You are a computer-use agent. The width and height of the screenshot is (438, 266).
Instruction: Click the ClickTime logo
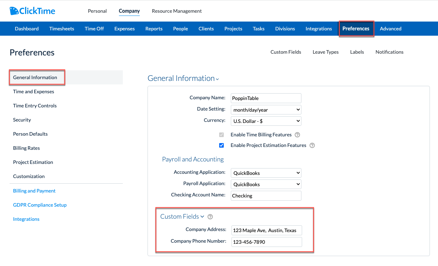32,11
